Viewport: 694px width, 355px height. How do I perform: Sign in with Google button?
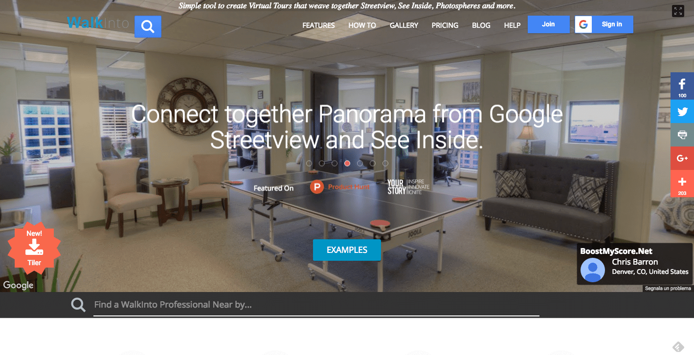604,24
